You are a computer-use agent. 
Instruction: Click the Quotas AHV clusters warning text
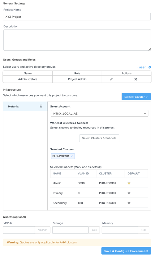pyautogui.click(x=42, y=242)
